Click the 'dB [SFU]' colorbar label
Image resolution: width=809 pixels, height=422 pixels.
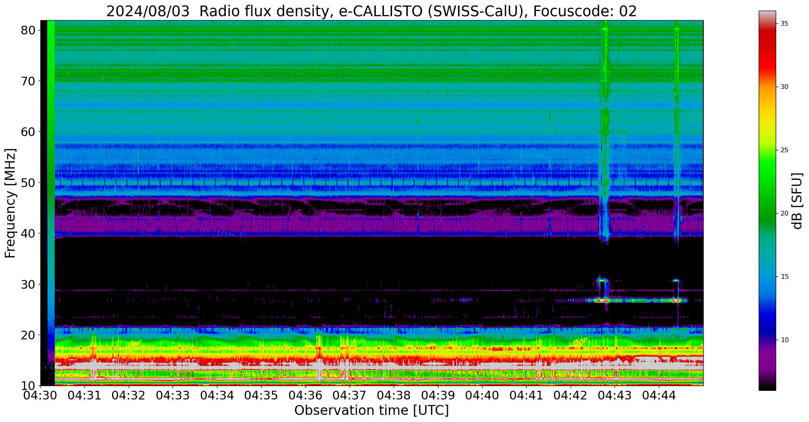[x=797, y=201]
